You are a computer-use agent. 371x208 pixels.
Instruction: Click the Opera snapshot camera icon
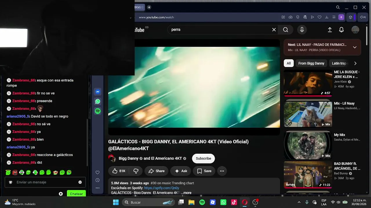pos(290,17)
